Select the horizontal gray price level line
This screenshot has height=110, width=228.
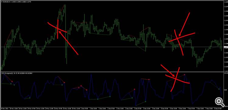112,47
